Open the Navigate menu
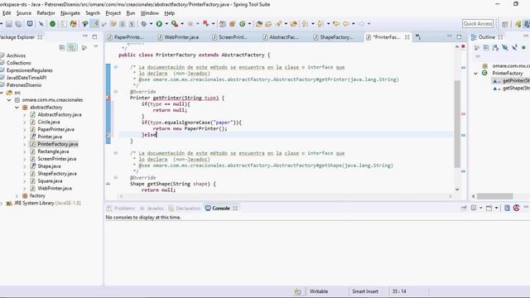530x298 pixels. click(x=70, y=13)
